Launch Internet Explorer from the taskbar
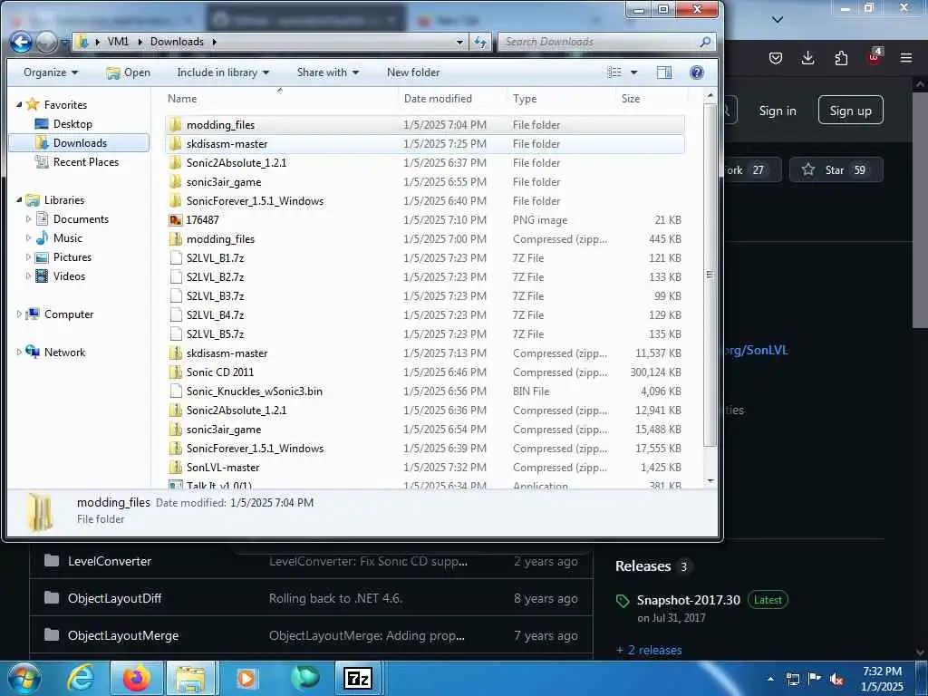The height and width of the screenshot is (696, 928). coord(81,679)
